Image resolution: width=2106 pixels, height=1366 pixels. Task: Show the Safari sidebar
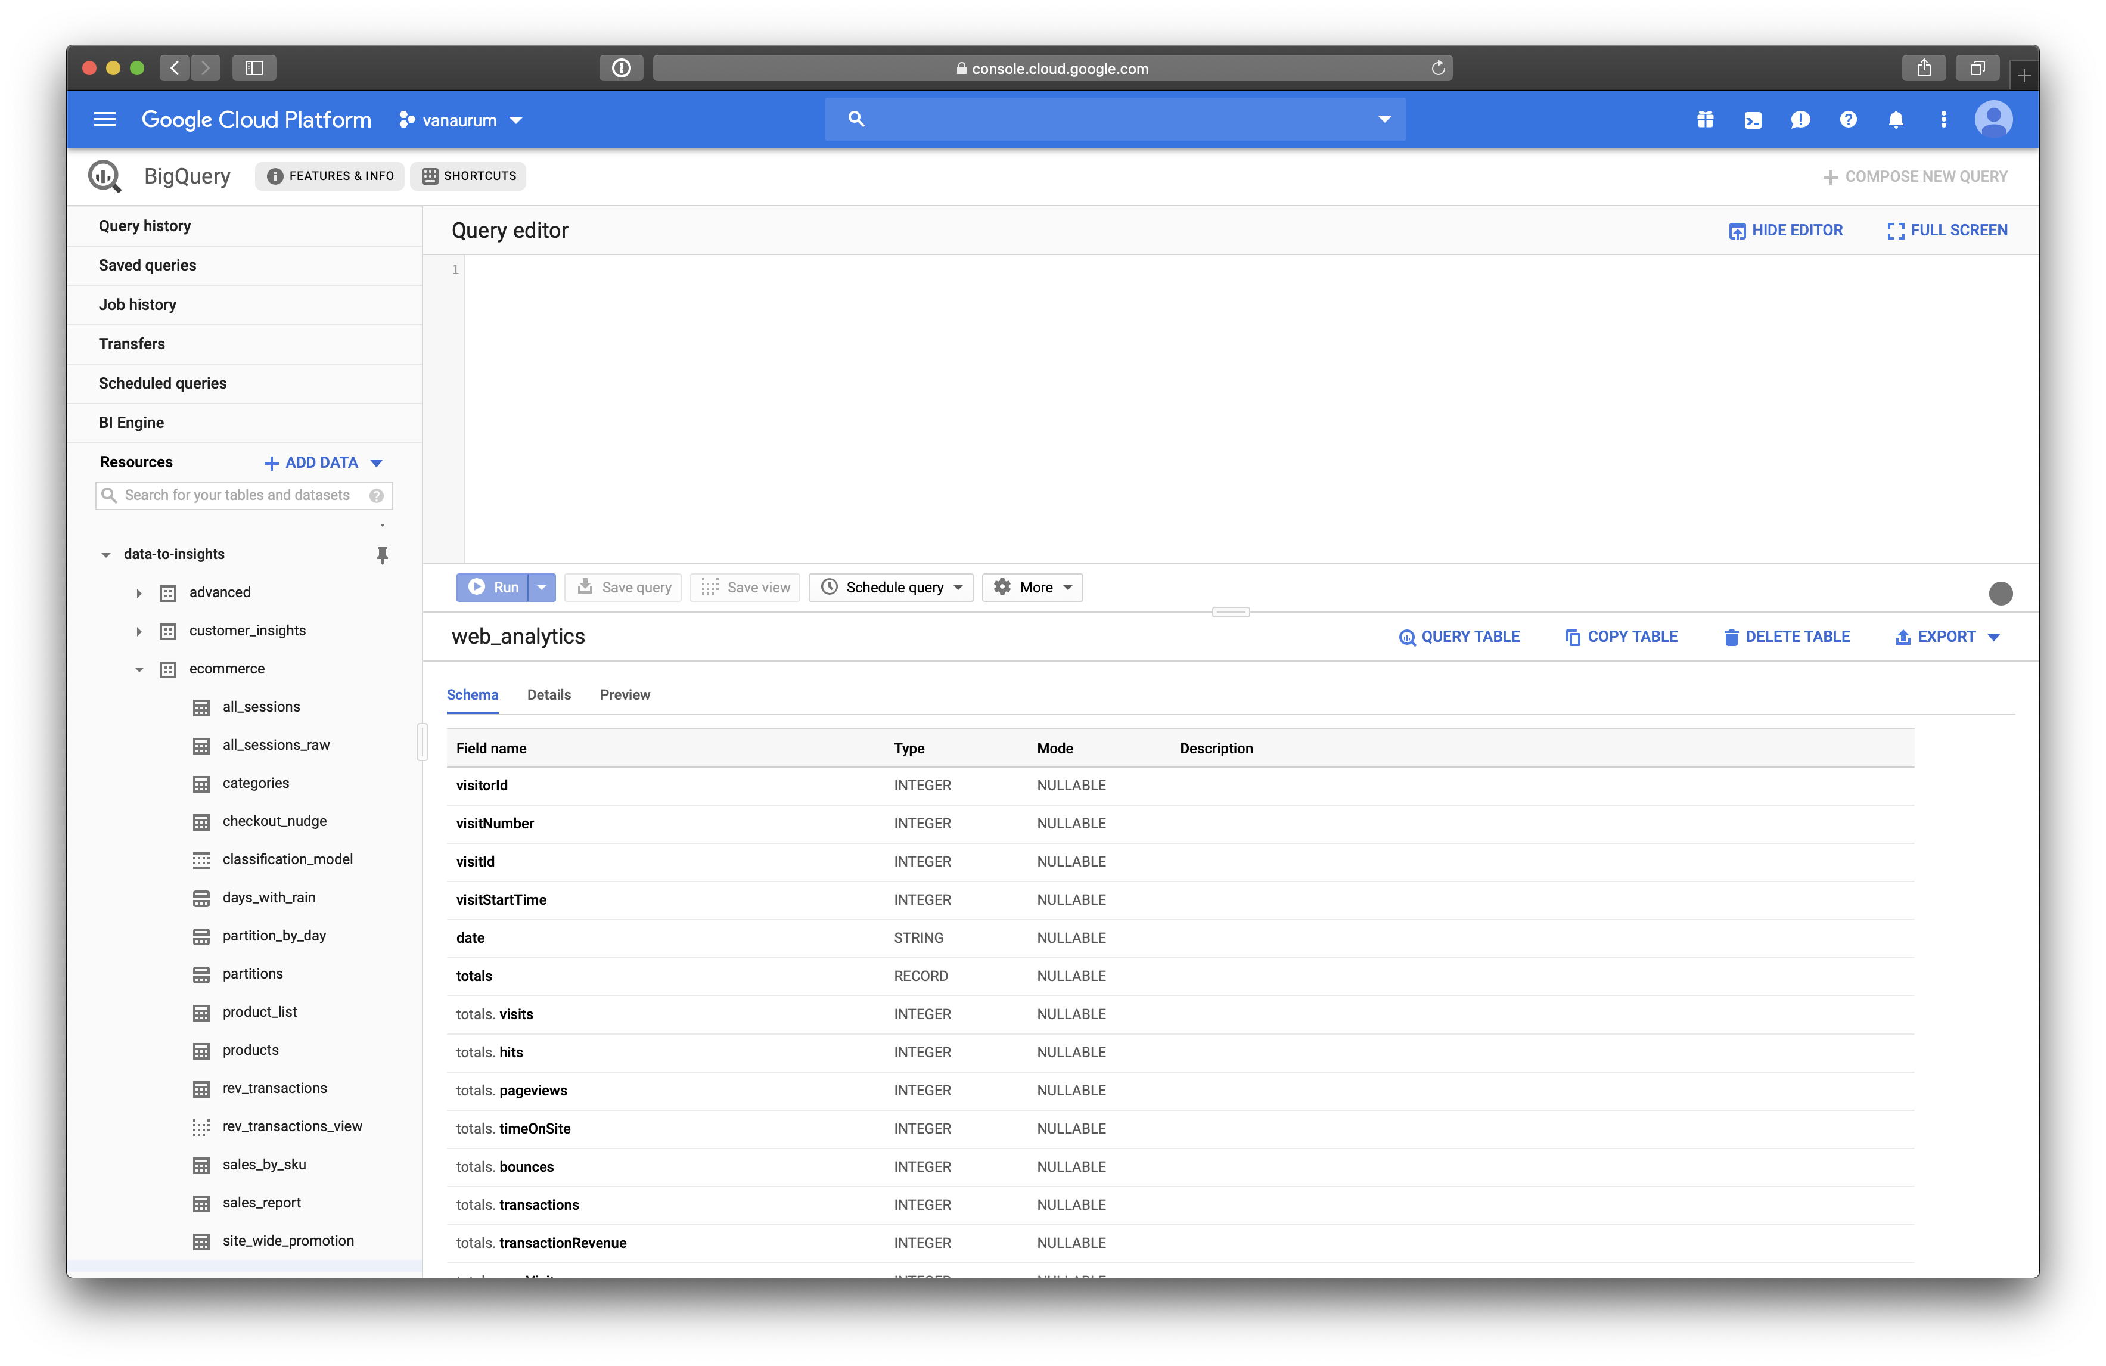pos(254,68)
